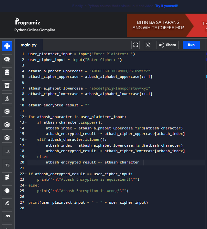Switch to the R language compiler
Viewport: 207px width, 229px height.
(7, 59)
